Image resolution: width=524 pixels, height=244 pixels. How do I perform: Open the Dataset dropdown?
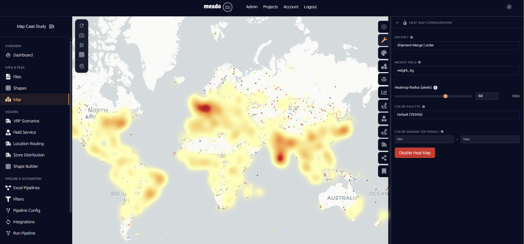pyautogui.click(x=457, y=45)
